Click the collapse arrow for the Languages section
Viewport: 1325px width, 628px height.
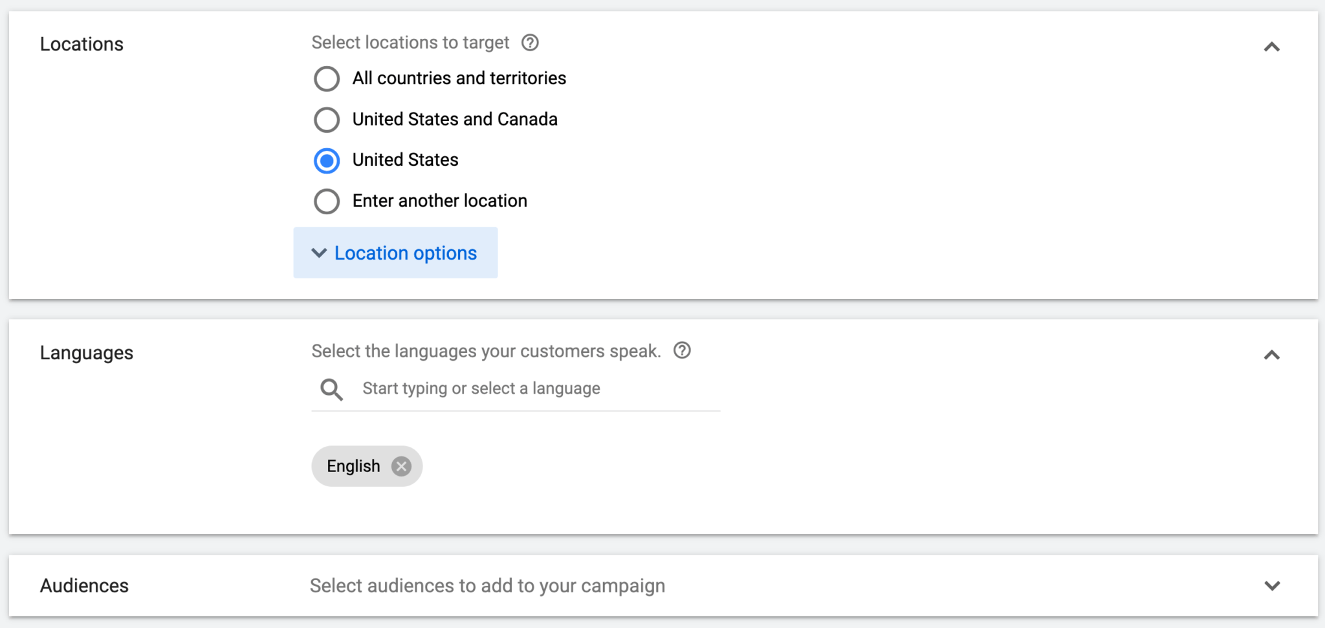[x=1271, y=355]
